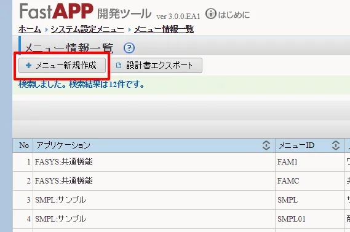Screen dimensions: 350x232
Task: Click the メニューID column header text
Action: 296,145
